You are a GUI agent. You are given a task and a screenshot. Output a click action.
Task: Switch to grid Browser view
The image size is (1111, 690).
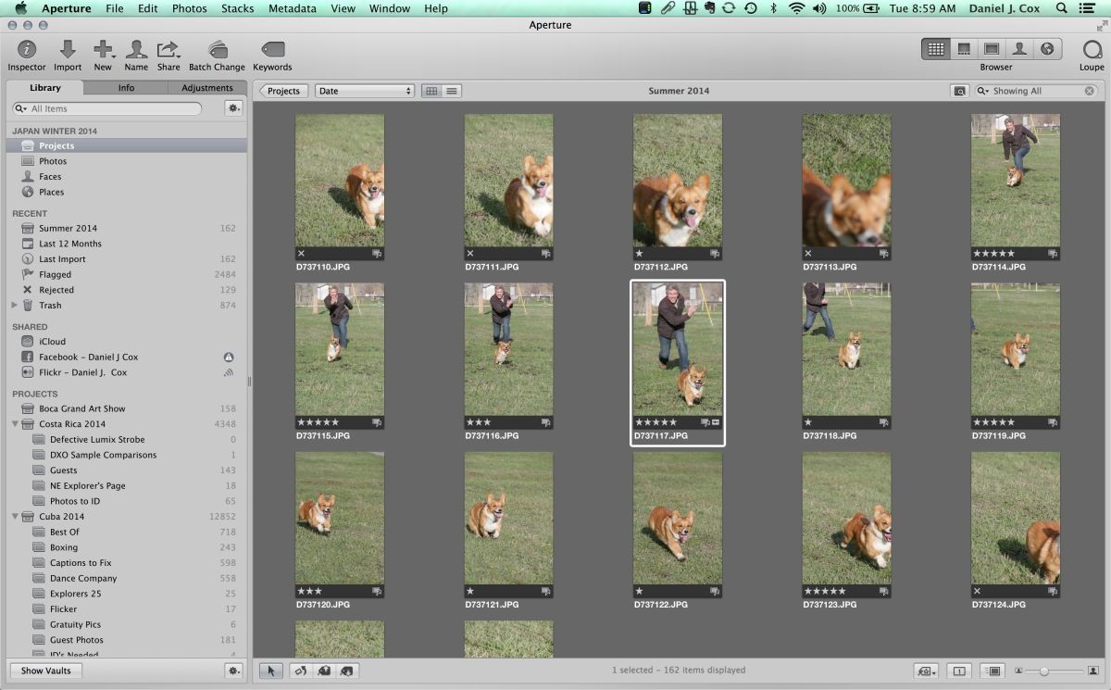tap(936, 49)
